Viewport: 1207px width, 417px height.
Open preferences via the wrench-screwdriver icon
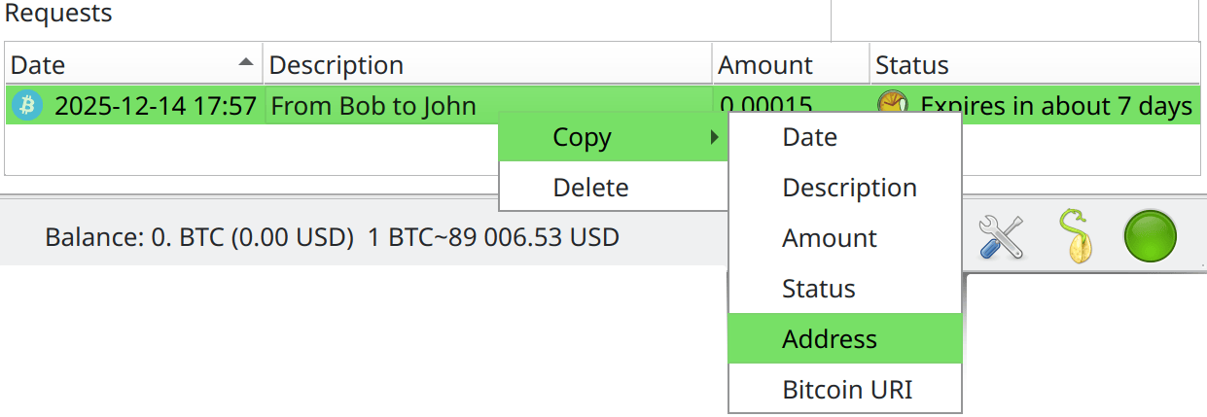pyautogui.click(x=1001, y=236)
